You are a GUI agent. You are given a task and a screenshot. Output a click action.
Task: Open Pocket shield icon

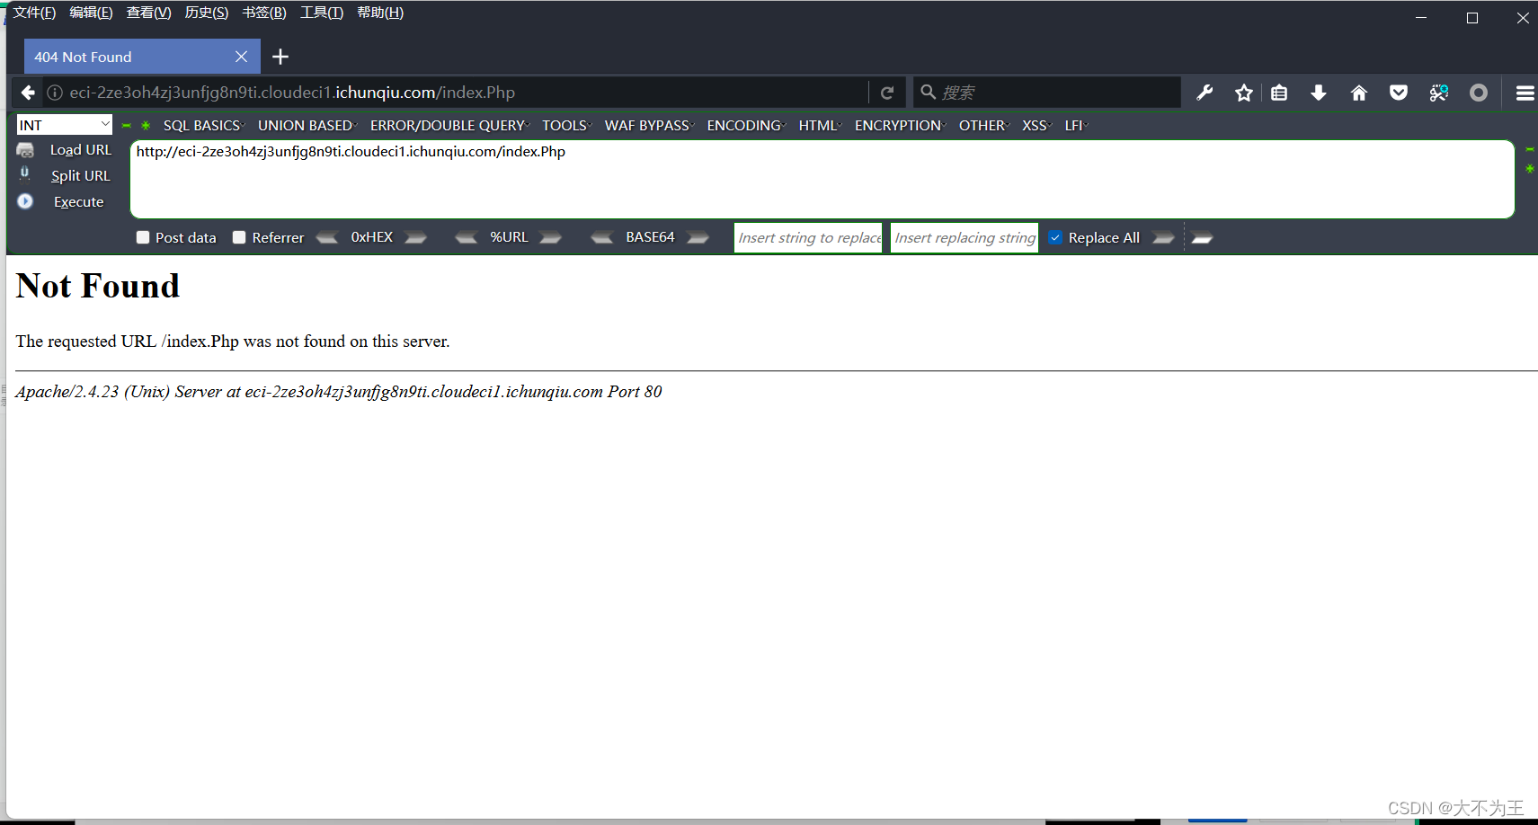[x=1399, y=93]
